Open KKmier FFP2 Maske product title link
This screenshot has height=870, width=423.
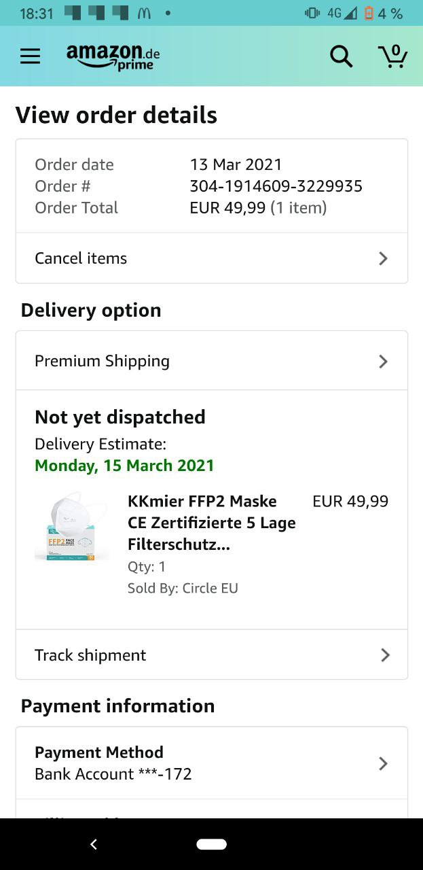[x=211, y=523]
